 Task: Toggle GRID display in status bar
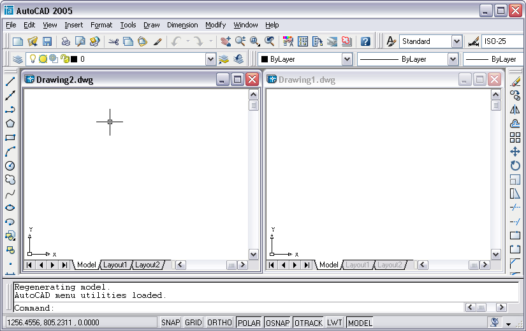[x=194, y=323]
